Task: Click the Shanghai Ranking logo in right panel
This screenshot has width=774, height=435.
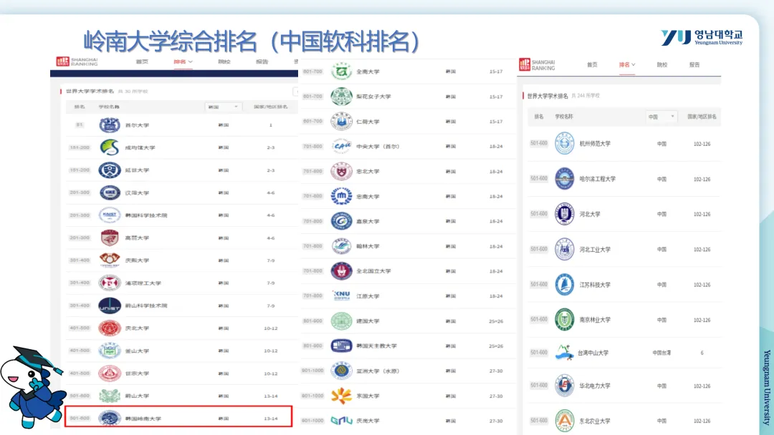Action: pos(537,65)
